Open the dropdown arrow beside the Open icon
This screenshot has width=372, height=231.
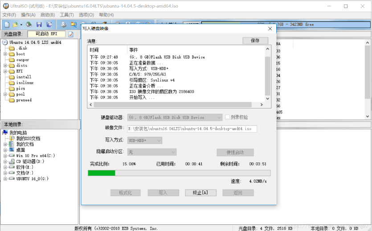coord(21,25)
